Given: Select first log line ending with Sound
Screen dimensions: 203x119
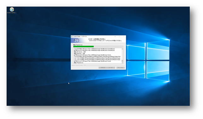Looking at the screenshot, I should tap(94, 49).
